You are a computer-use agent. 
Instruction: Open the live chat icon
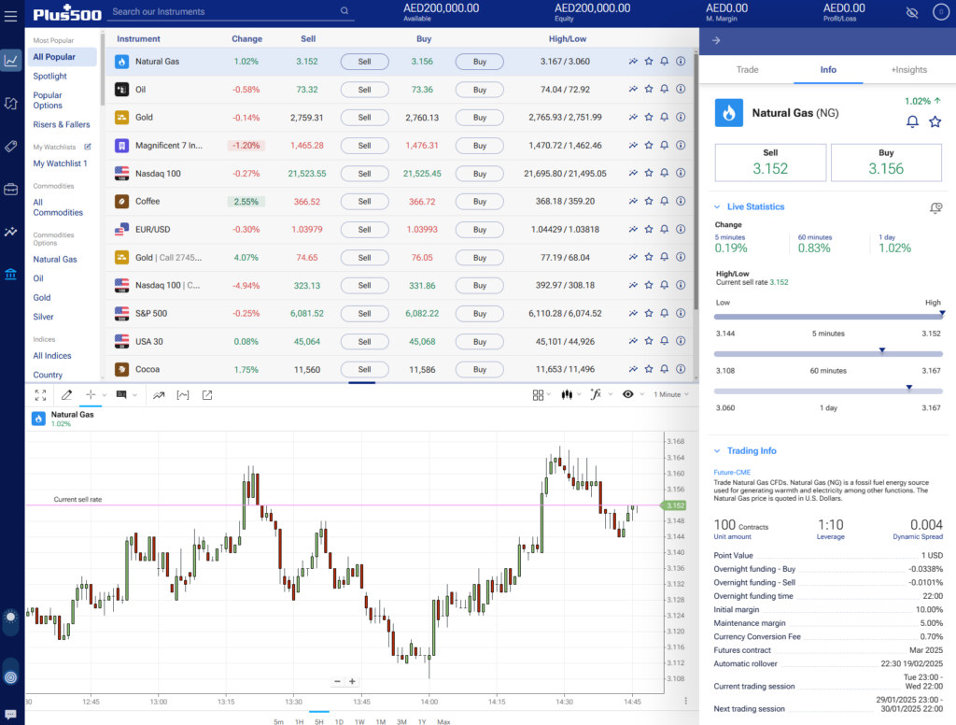point(10,714)
